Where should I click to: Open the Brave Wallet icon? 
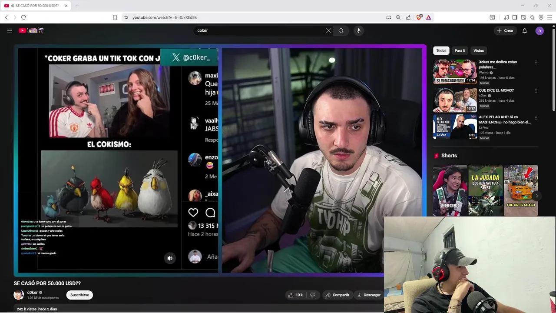[523, 17]
